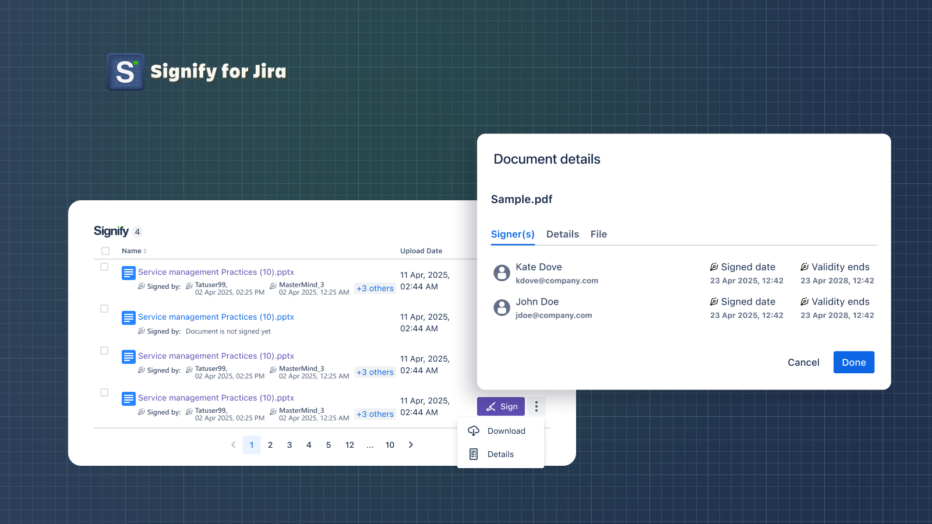Viewport: 932px width, 524px height.
Task: Expand +3 others in first row
Action: point(375,288)
